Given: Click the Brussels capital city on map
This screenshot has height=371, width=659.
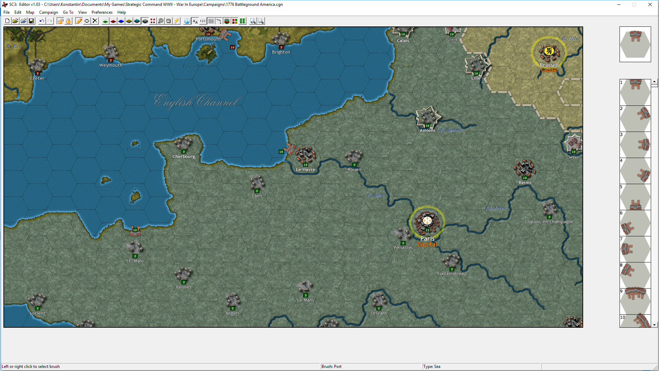Looking at the screenshot, I should tap(549, 52).
